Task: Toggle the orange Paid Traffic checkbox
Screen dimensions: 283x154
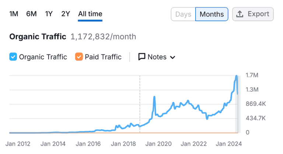Action: pos(78,57)
